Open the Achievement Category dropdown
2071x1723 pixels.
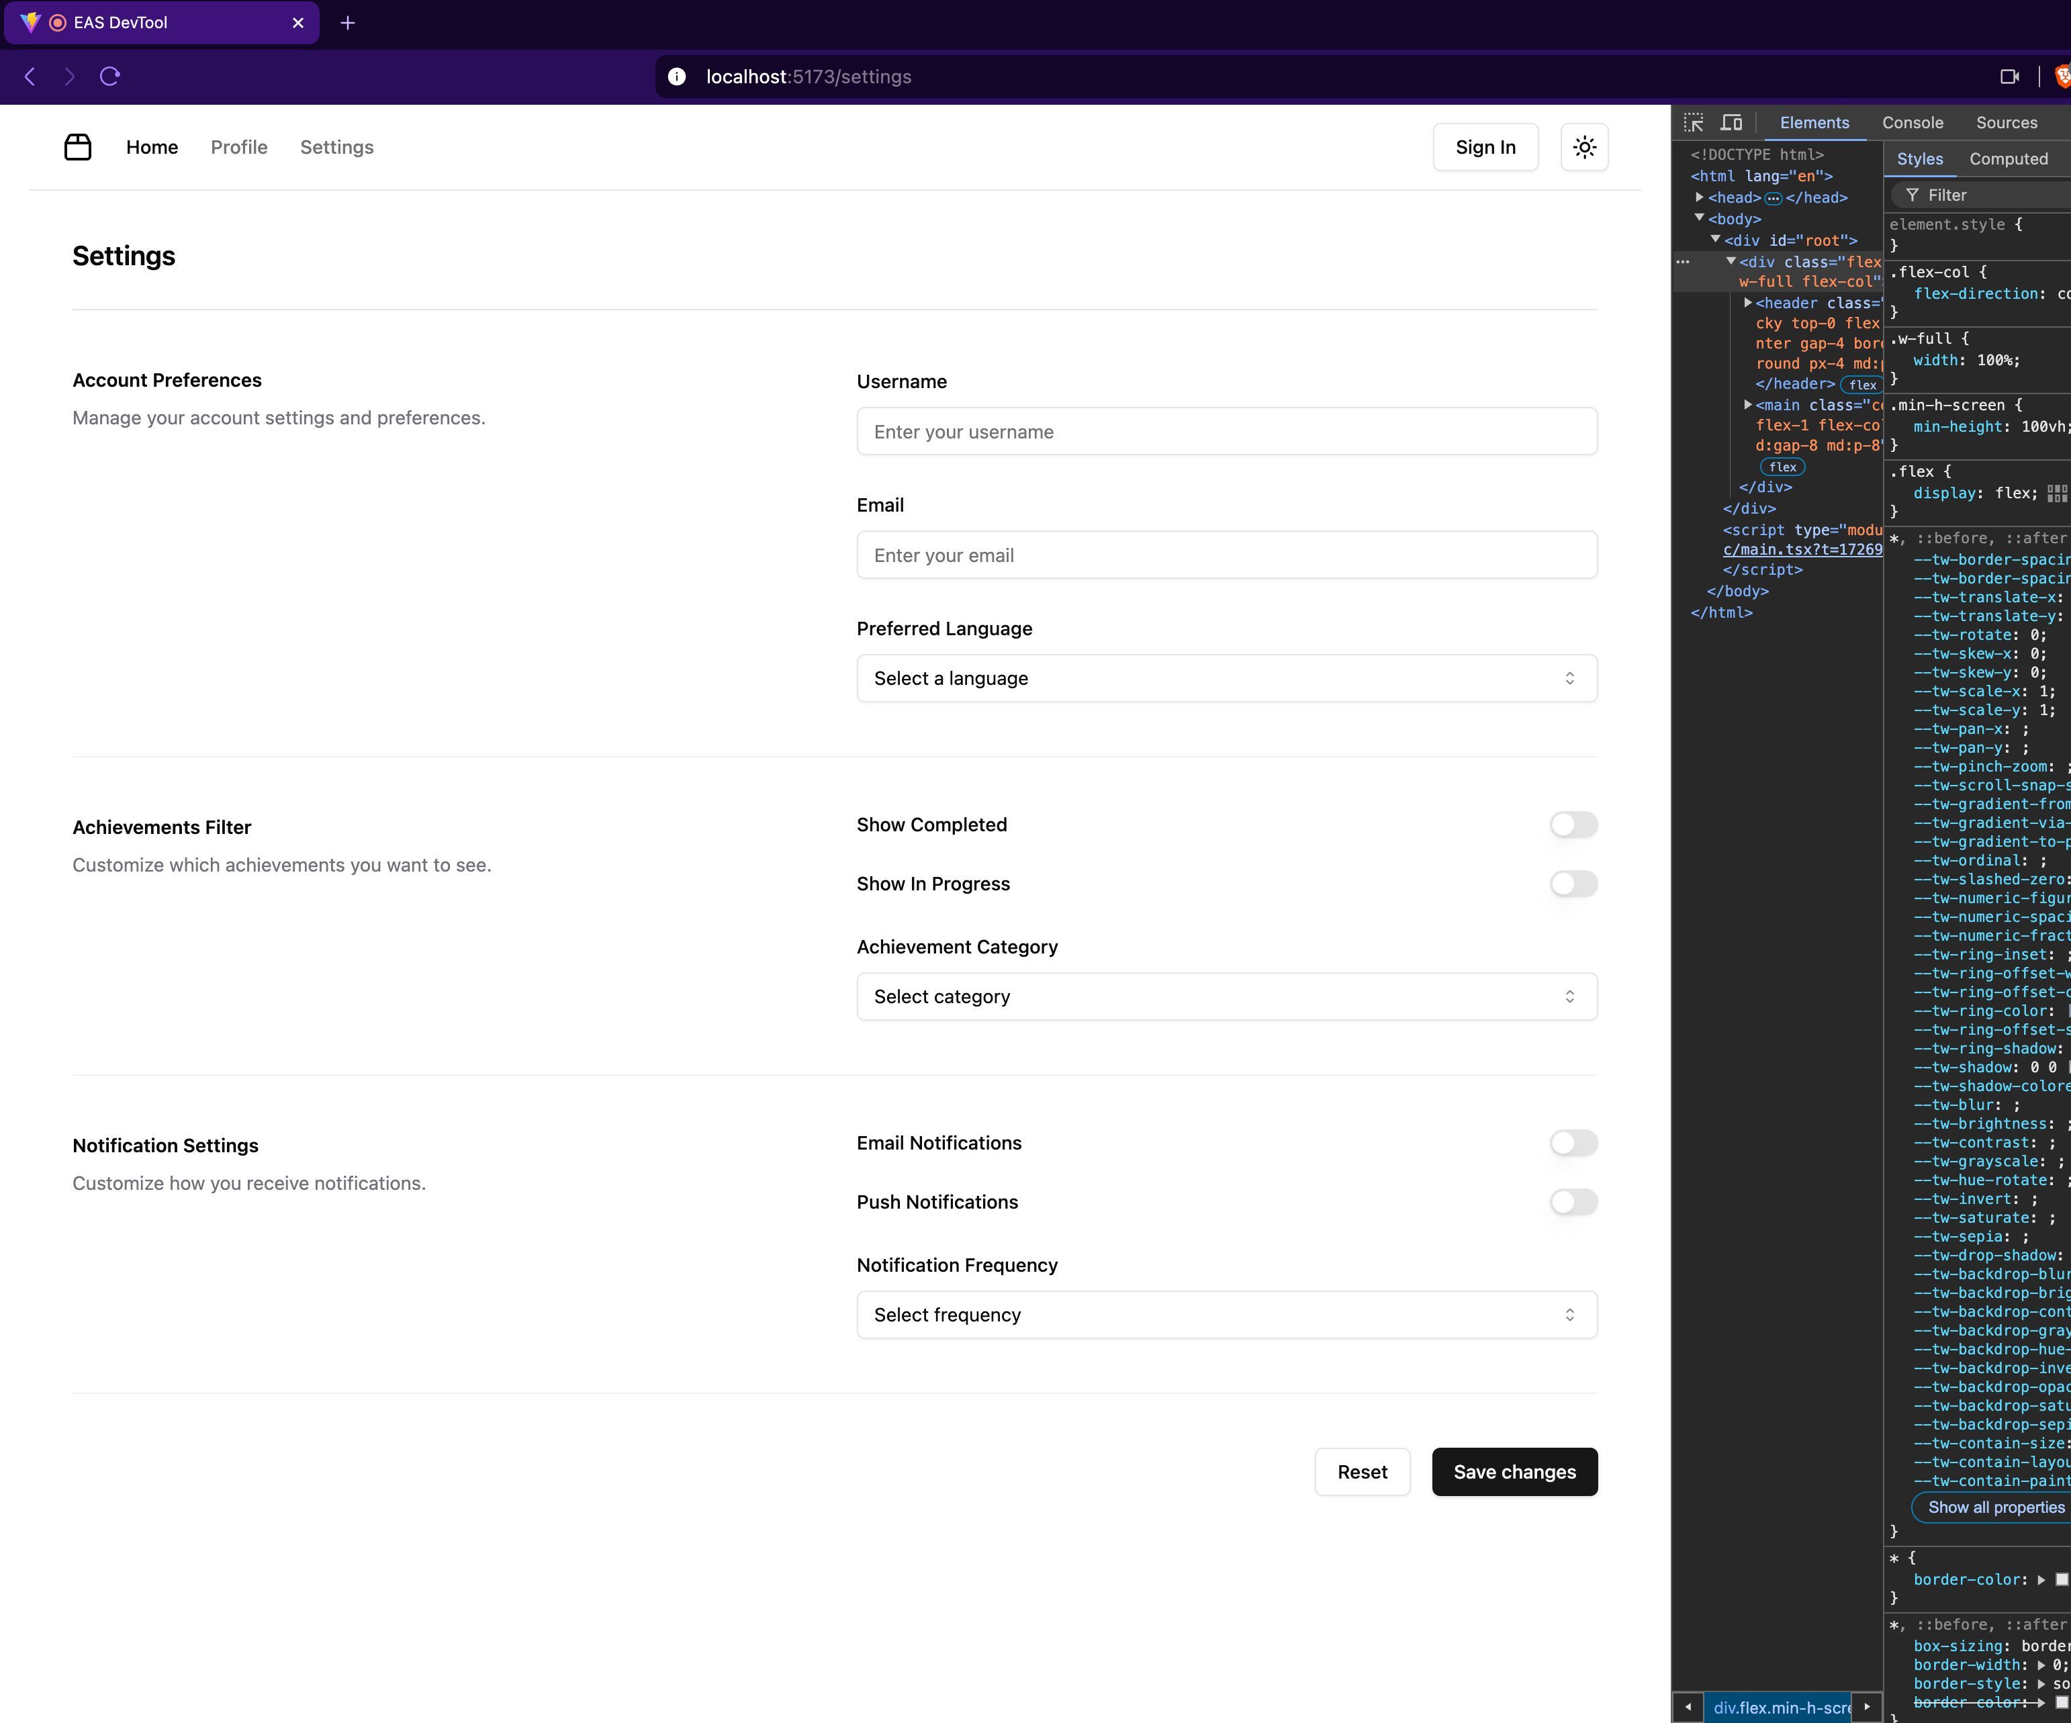tap(1226, 996)
